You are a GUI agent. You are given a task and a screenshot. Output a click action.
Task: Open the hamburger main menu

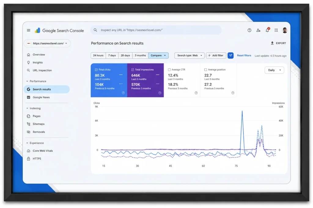pos(28,30)
